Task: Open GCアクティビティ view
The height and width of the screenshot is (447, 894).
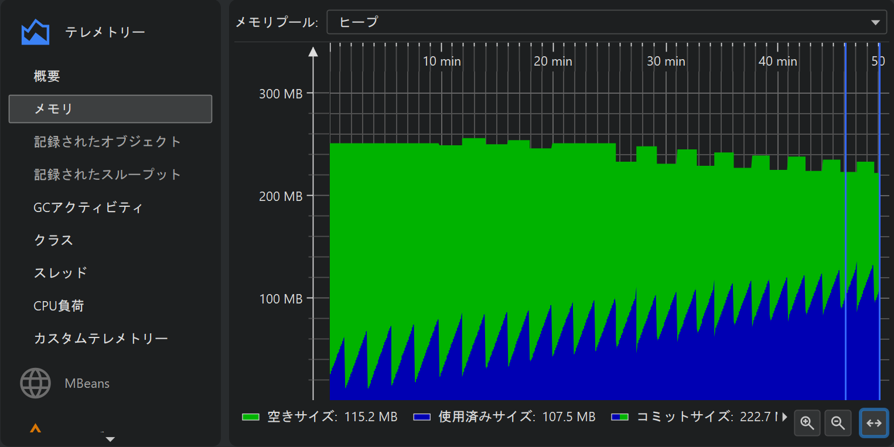Action: [x=88, y=207]
